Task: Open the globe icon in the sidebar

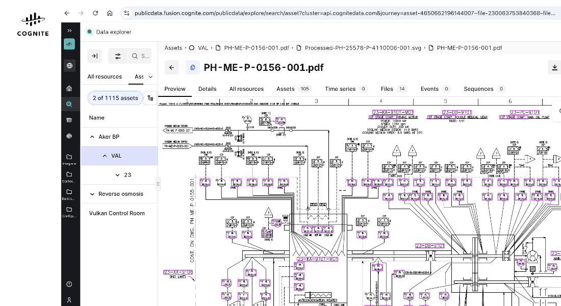Action: tap(69, 65)
